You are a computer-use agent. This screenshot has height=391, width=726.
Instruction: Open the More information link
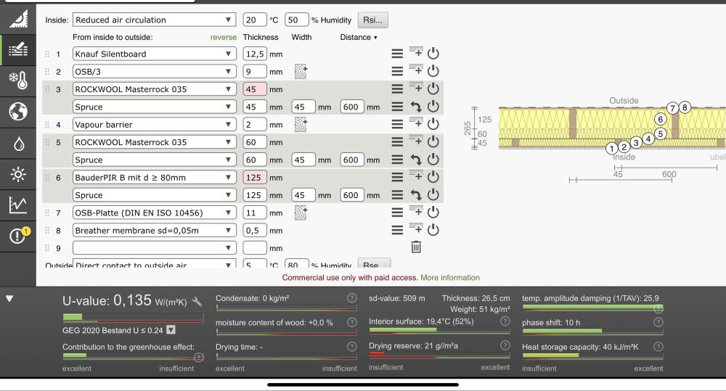tap(450, 278)
